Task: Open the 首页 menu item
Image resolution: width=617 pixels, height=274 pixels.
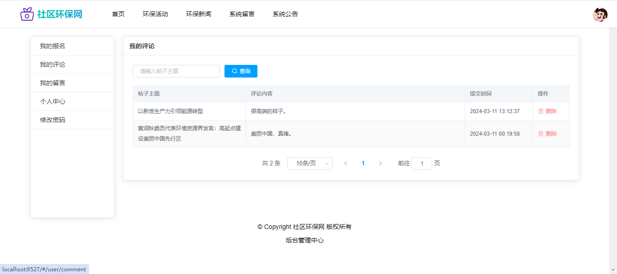Action: coord(118,14)
